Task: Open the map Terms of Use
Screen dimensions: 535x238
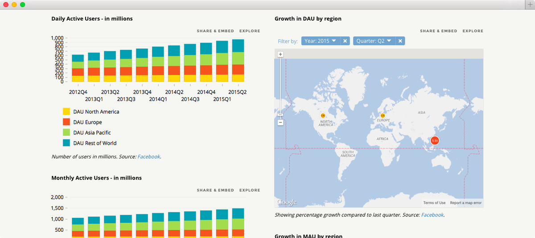Action: [434, 203]
